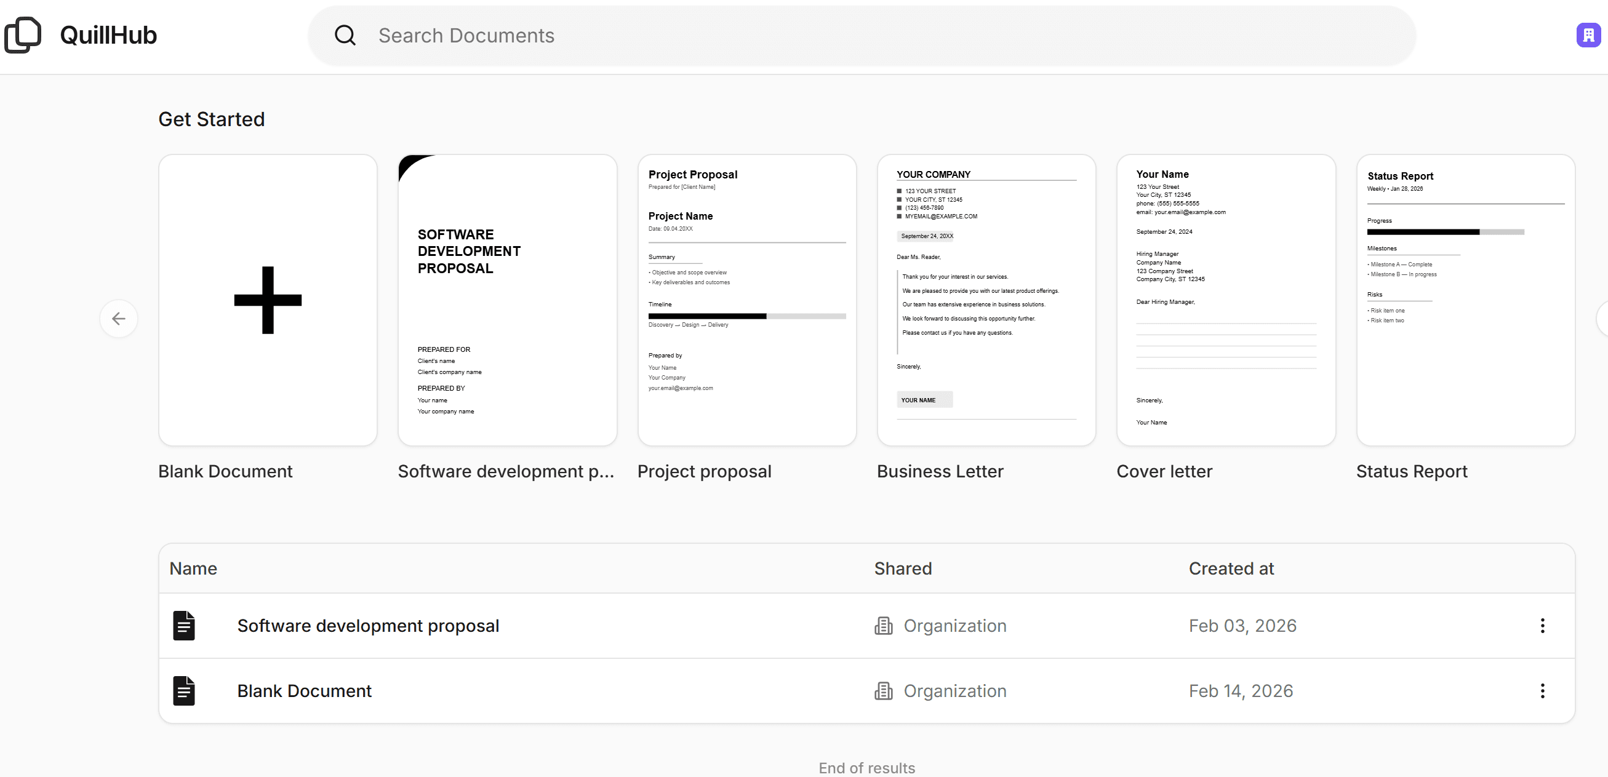
Task: Open the organization account avatar icon
Action: tap(1588, 36)
